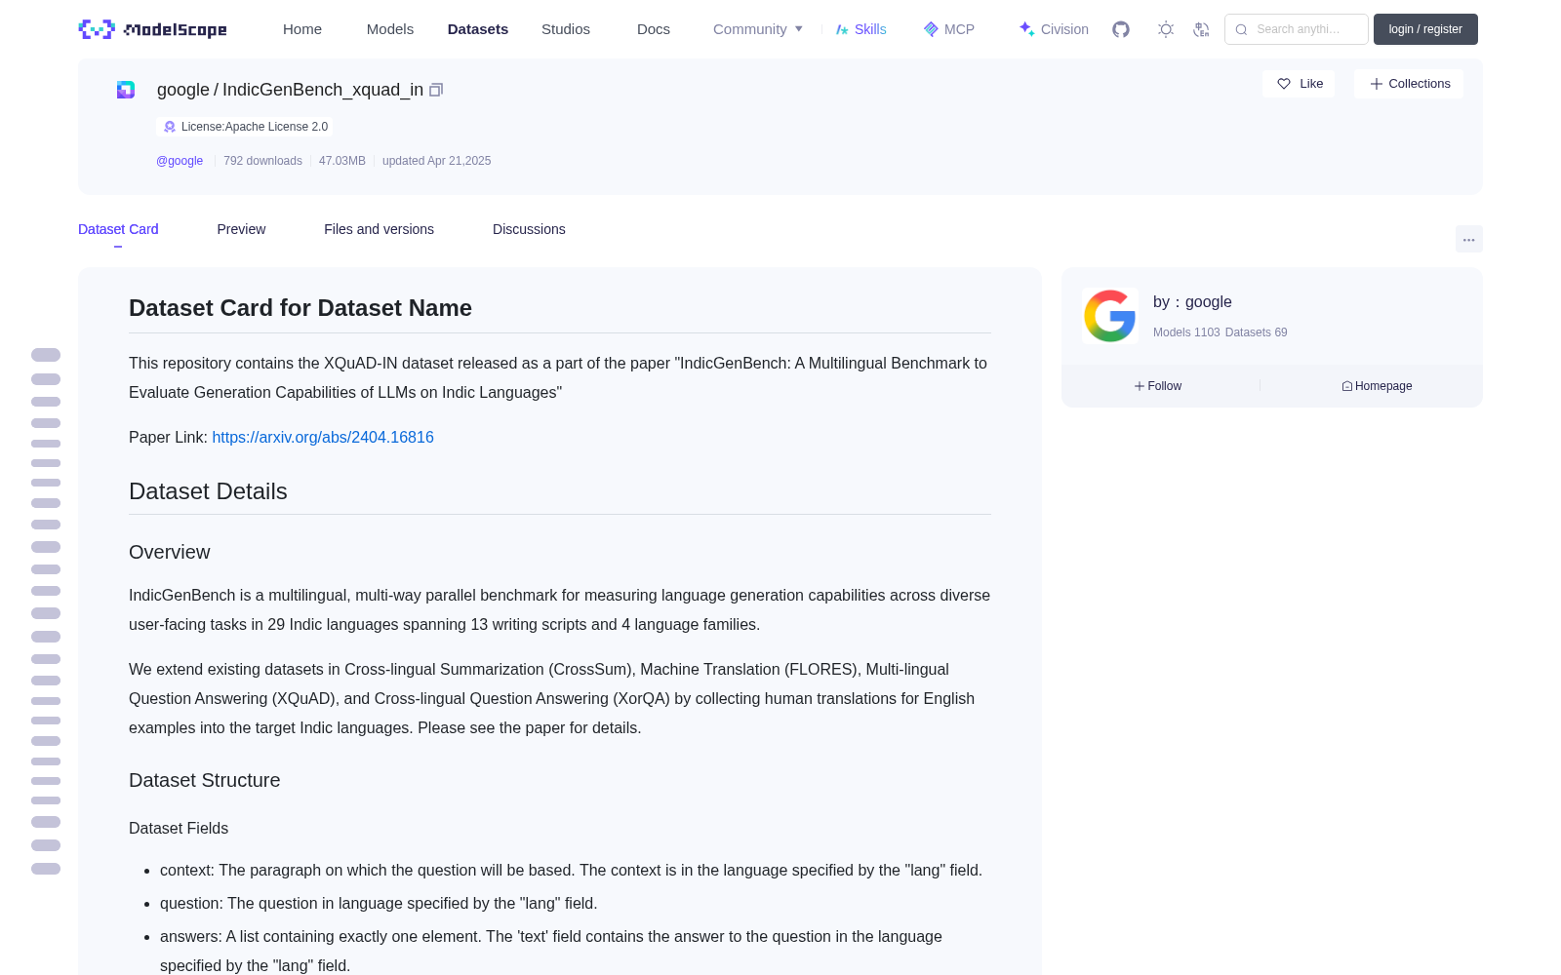This screenshot has width=1561, height=975.
Task: Click the last outline marker in left sidebar
Action: 46,869
